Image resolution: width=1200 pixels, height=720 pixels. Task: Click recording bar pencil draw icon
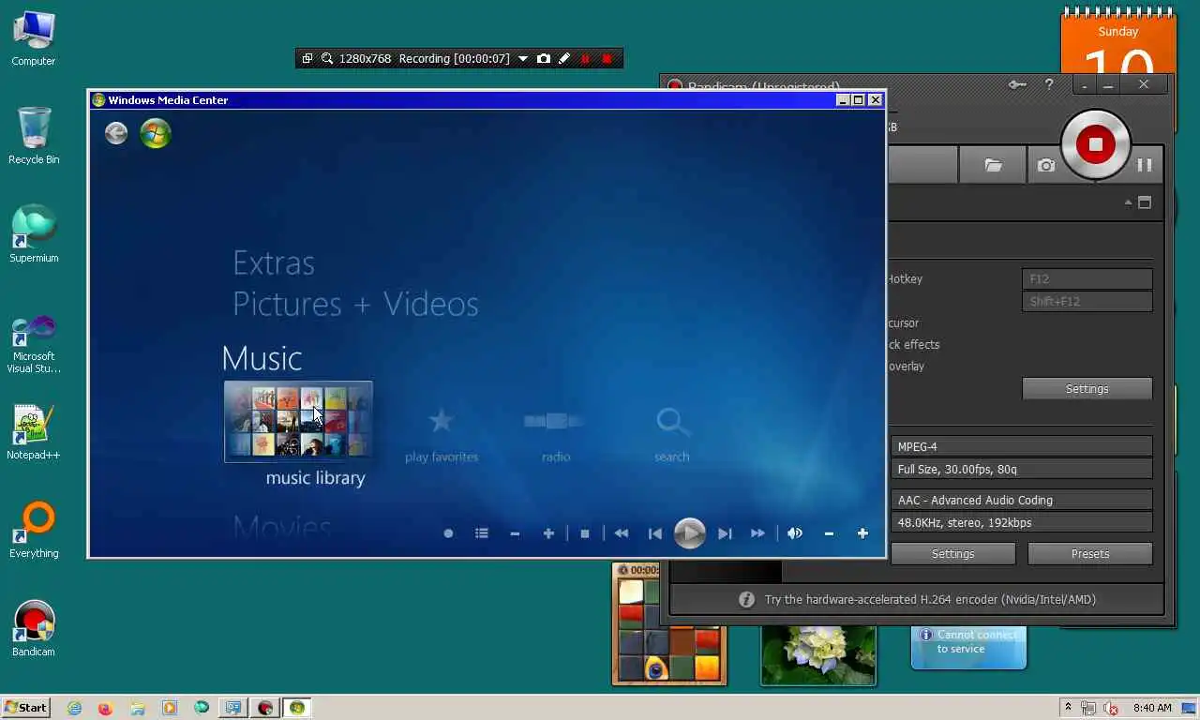[x=564, y=59]
